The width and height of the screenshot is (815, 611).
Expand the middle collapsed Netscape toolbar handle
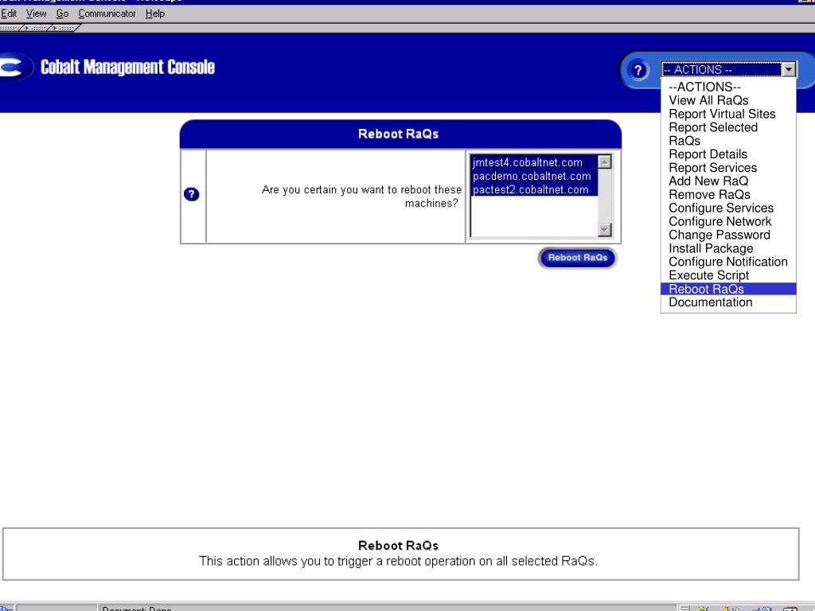pyautogui.click(x=37, y=28)
